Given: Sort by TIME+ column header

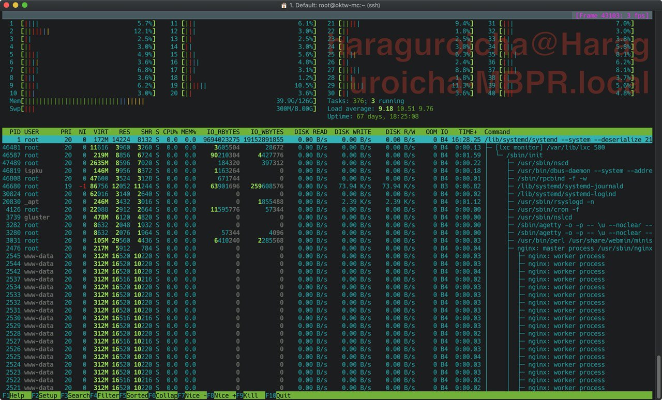Looking at the screenshot, I should pyautogui.click(x=468, y=132).
